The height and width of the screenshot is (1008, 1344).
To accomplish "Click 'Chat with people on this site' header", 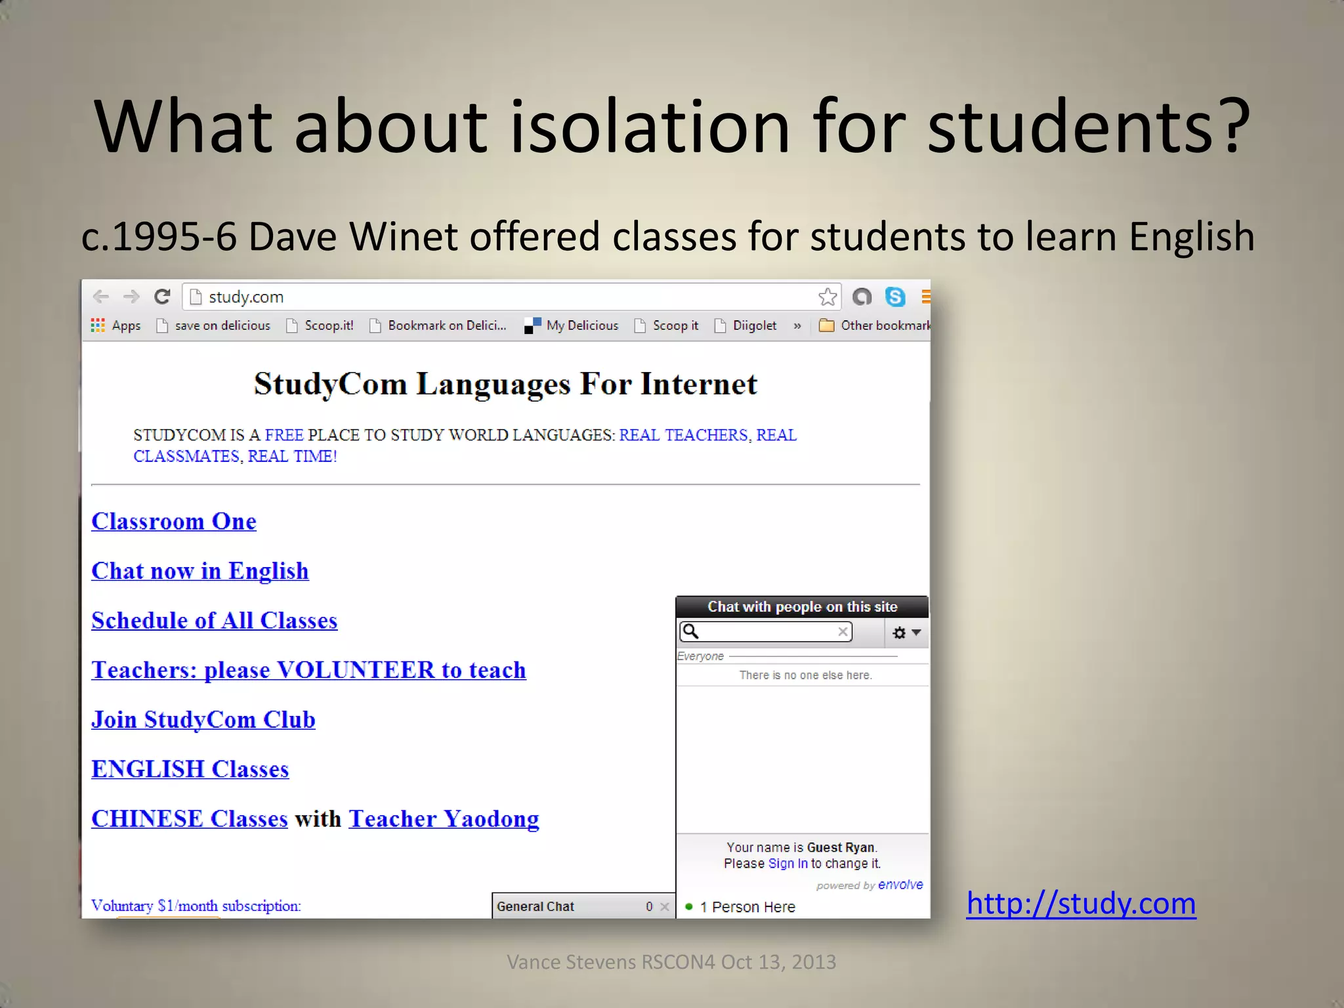I will 802,607.
